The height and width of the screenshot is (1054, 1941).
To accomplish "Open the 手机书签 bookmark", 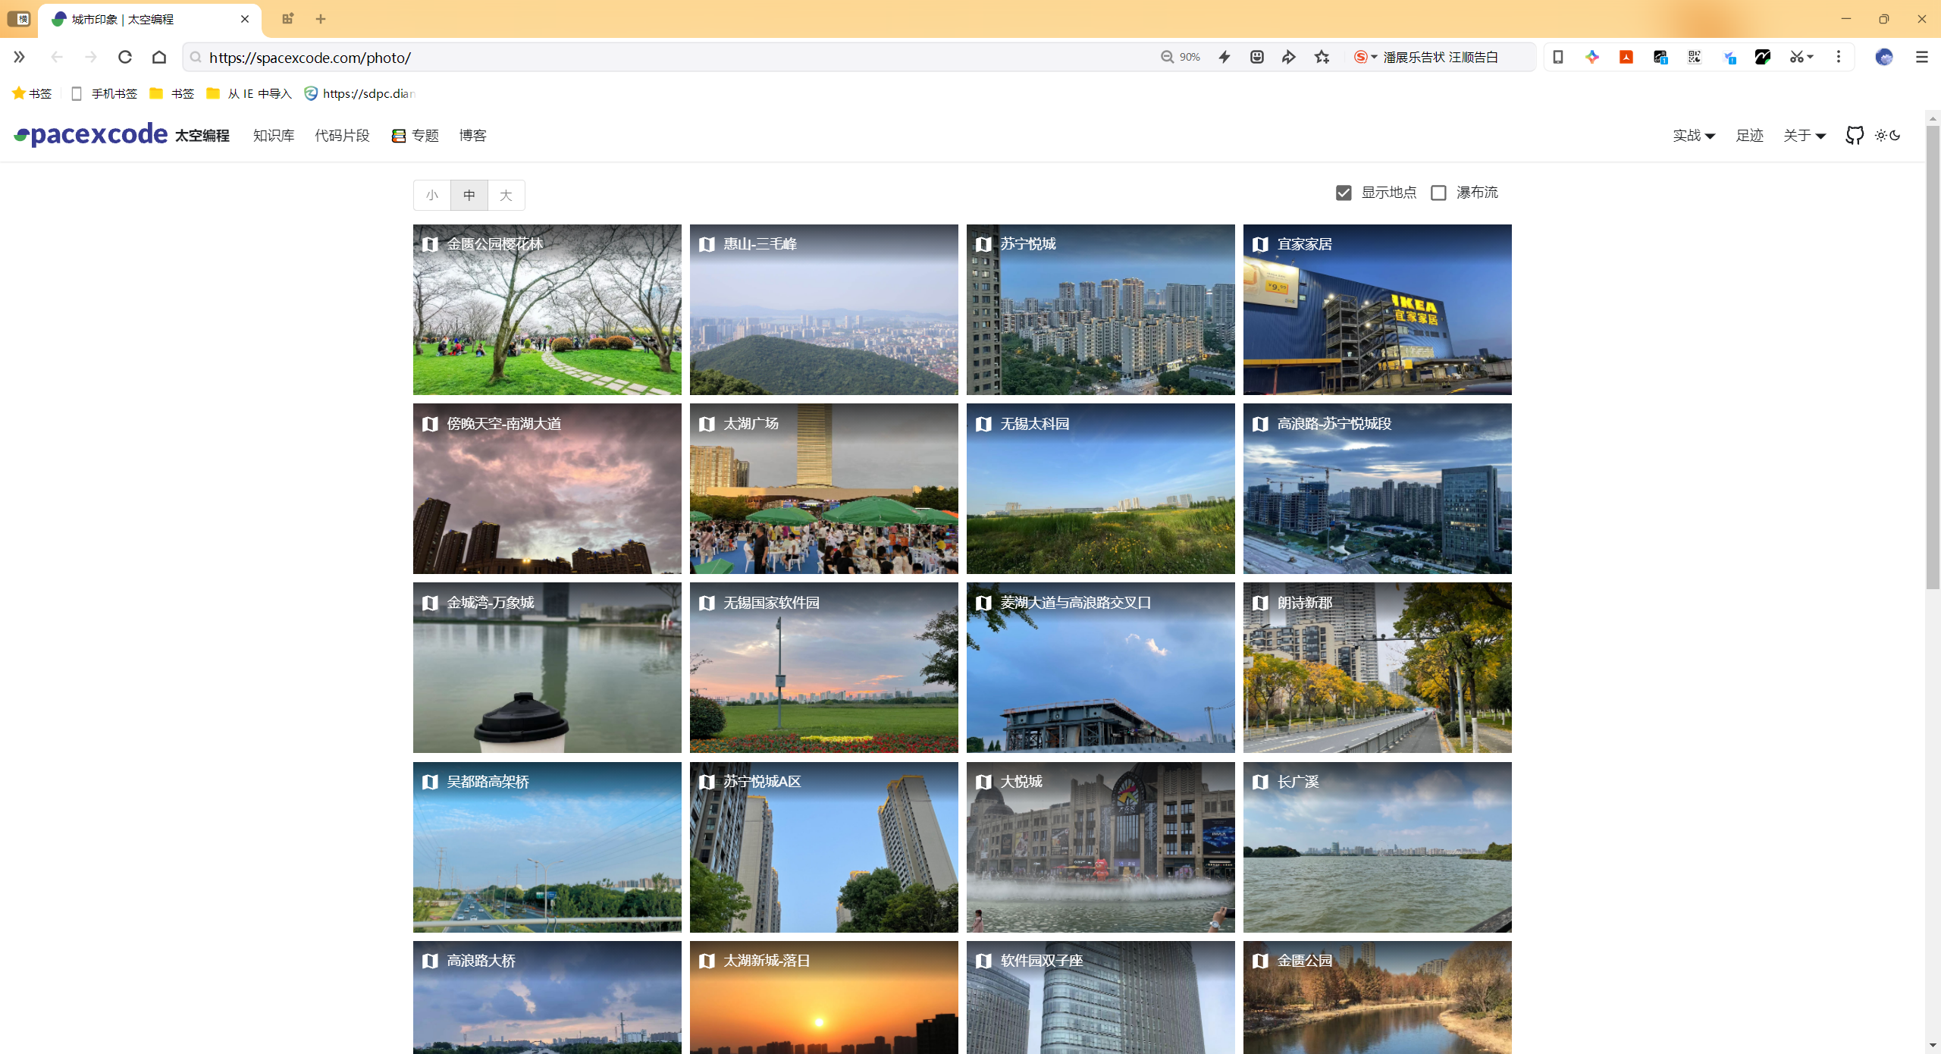I will click(x=105, y=93).
